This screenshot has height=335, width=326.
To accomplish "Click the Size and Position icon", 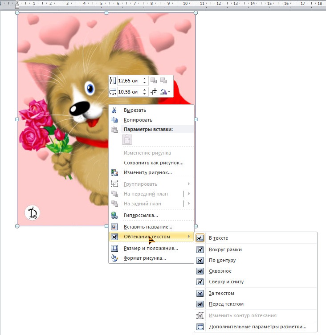I will pos(114,248).
